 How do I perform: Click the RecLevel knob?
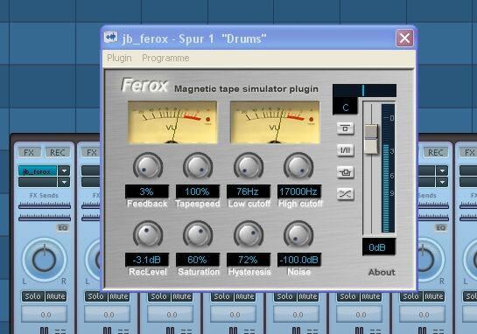pos(148,234)
